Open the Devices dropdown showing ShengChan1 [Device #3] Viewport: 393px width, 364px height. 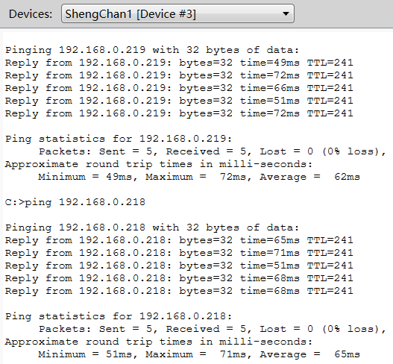(x=177, y=13)
